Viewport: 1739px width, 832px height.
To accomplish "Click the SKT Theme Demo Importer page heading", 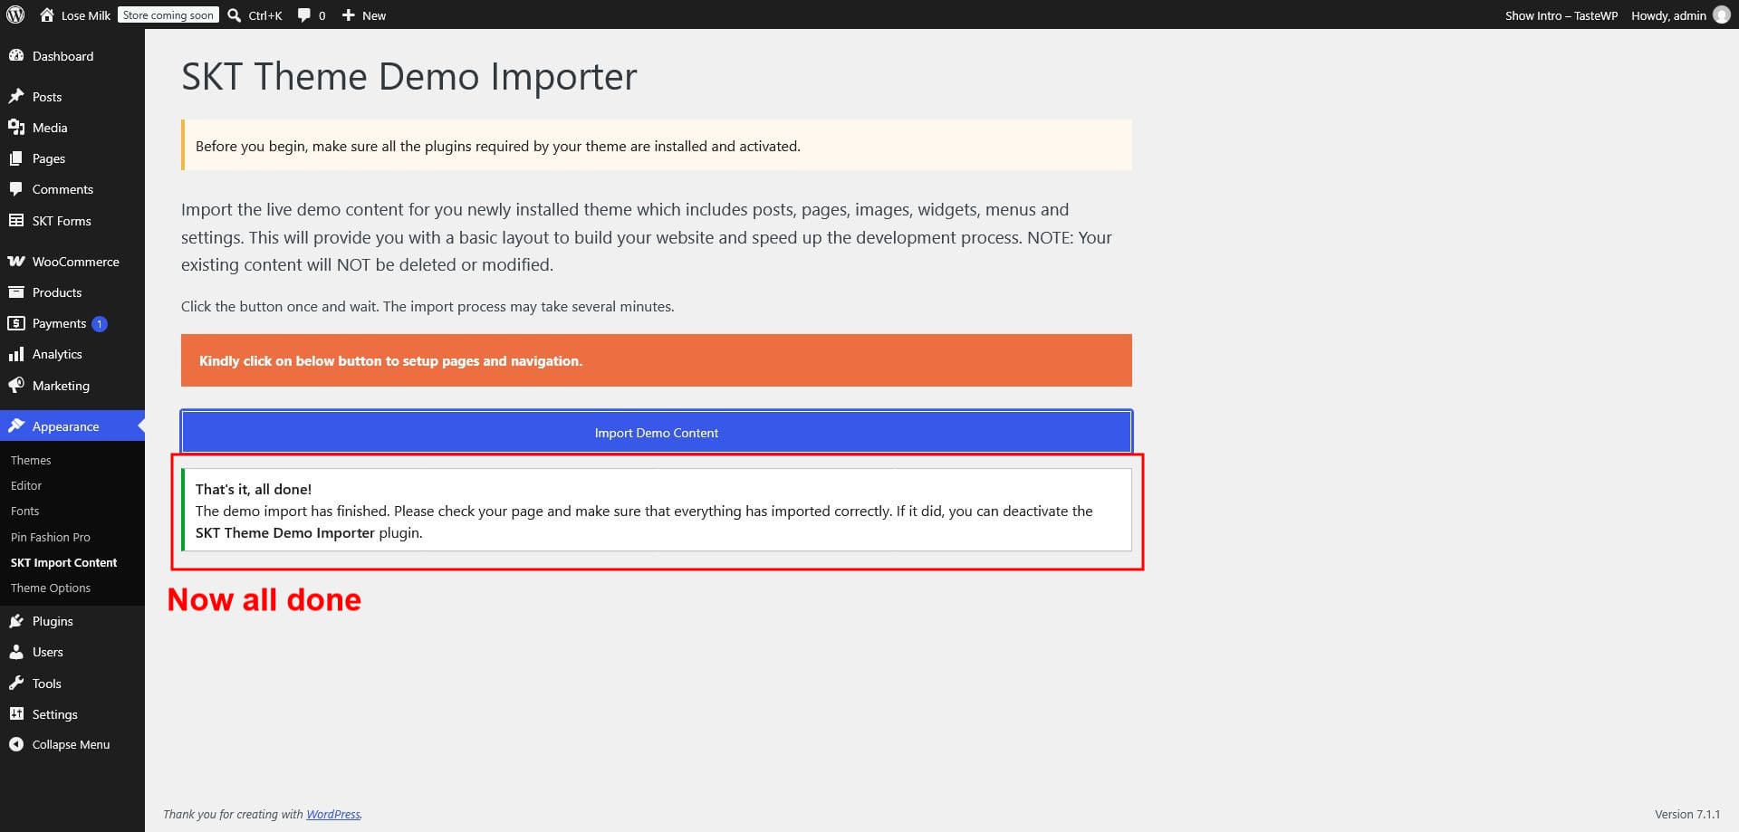I will 409,77.
